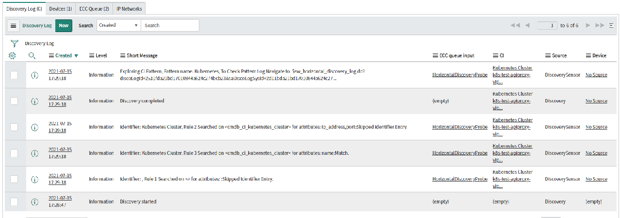Collapse list using top-right toggle icon
Screen dimensions: 620x218
[x=611, y=25]
